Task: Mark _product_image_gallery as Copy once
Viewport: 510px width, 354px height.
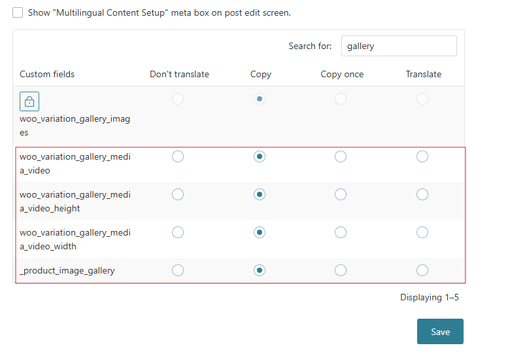Action: [341, 270]
